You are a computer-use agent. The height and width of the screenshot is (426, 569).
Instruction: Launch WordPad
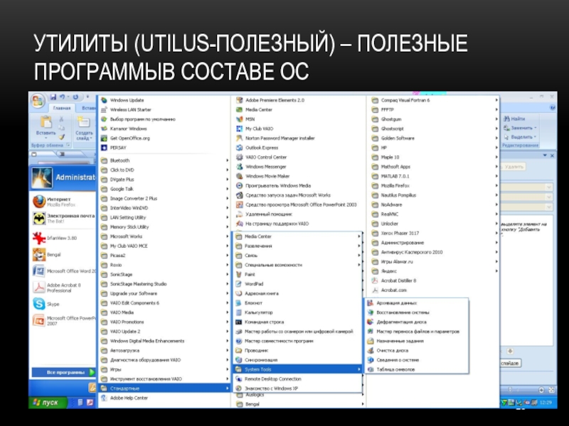[254, 283]
